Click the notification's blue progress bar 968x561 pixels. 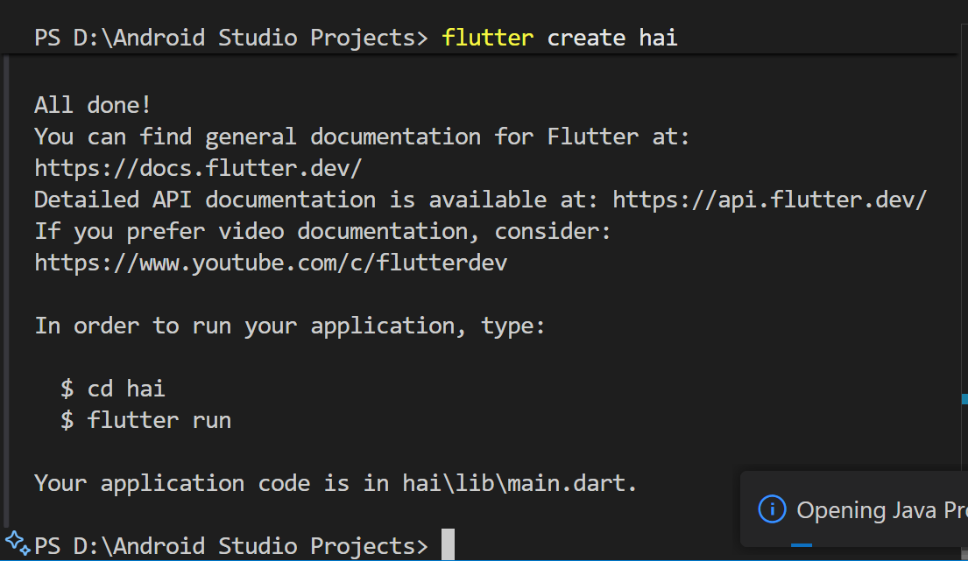pyautogui.click(x=801, y=545)
